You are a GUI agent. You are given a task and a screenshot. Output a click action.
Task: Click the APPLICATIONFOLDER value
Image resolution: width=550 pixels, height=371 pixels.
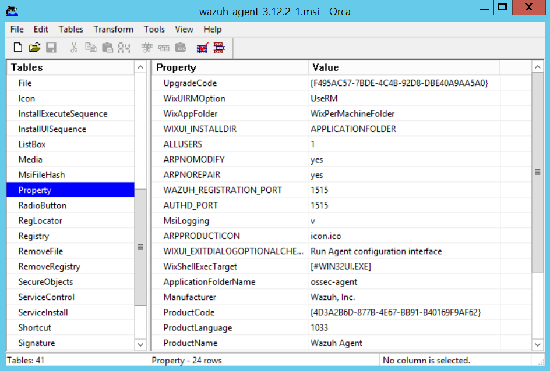(x=353, y=129)
